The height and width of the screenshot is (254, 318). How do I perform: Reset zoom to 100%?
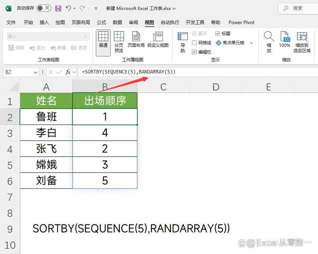click(x=285, y=40)
